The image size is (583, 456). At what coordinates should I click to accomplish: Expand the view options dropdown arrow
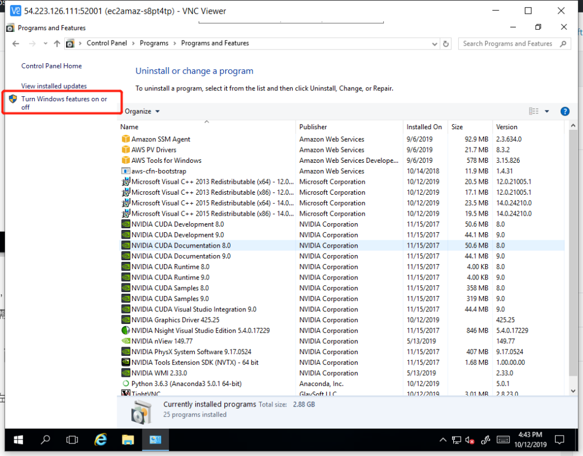(x=547, y=112)
